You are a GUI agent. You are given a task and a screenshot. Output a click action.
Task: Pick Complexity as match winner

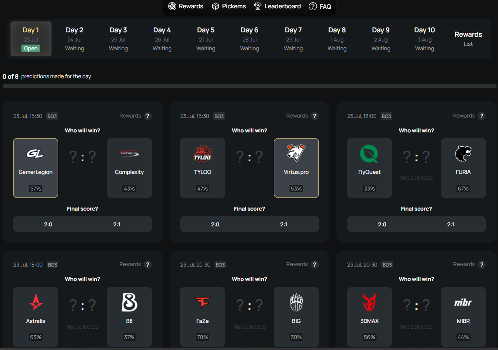(x=129, y=168)
